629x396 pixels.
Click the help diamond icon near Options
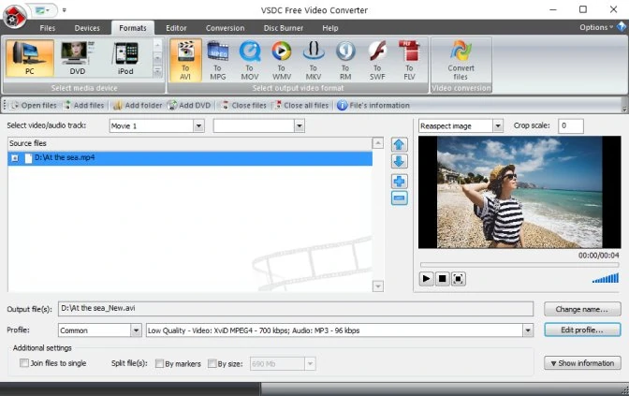[x=622, y=27]
